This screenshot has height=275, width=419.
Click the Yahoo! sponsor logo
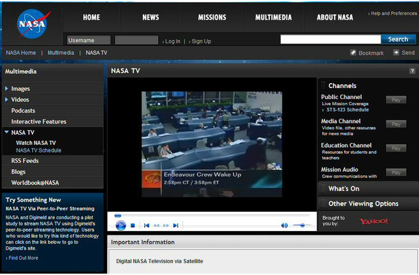(x=374, y=221)
